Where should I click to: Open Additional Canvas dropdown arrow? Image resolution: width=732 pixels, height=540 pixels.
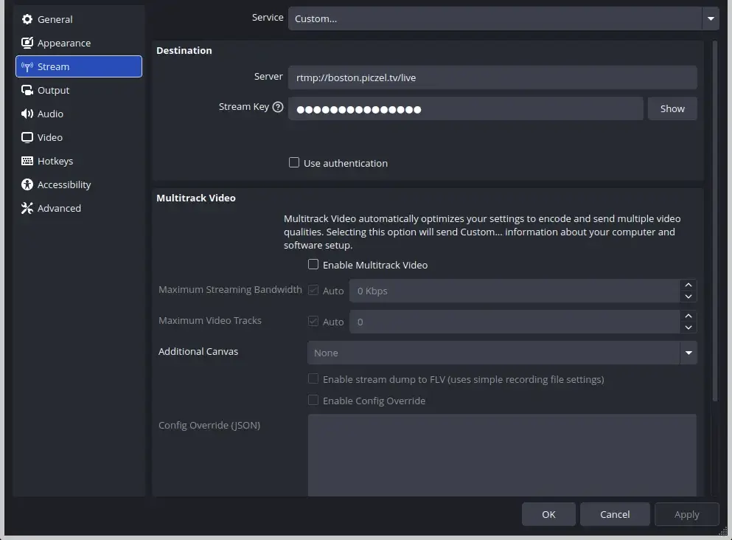pos(689,353)
